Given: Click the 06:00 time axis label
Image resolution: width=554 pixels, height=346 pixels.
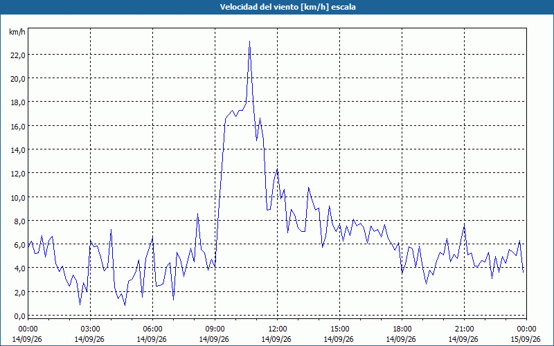Looking at the screenshot, I should [x=152, y=329].
